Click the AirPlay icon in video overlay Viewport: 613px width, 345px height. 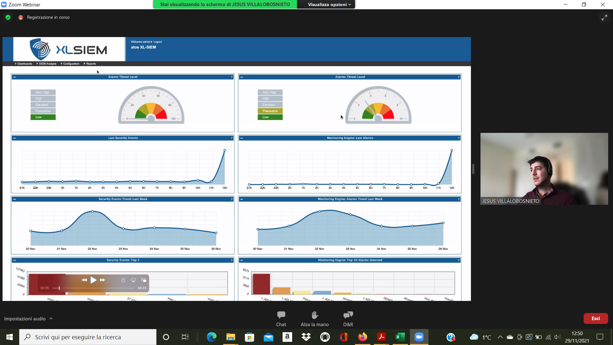point(133,280)
